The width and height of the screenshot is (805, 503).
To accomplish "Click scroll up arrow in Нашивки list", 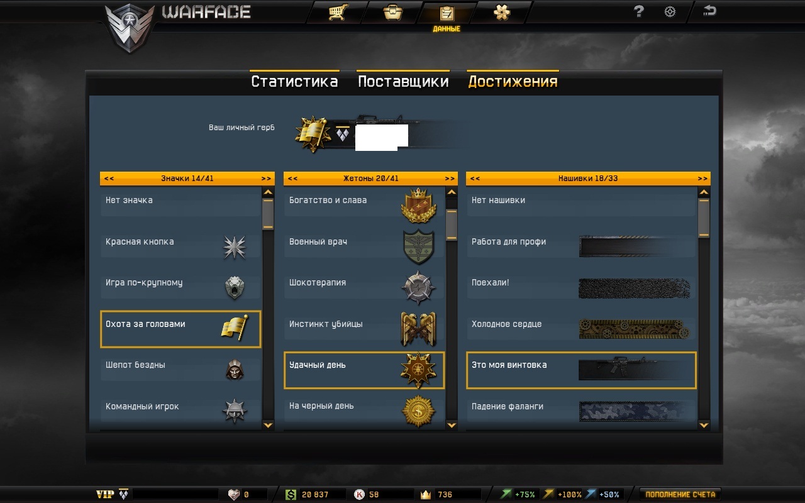I will click(704, 192).
